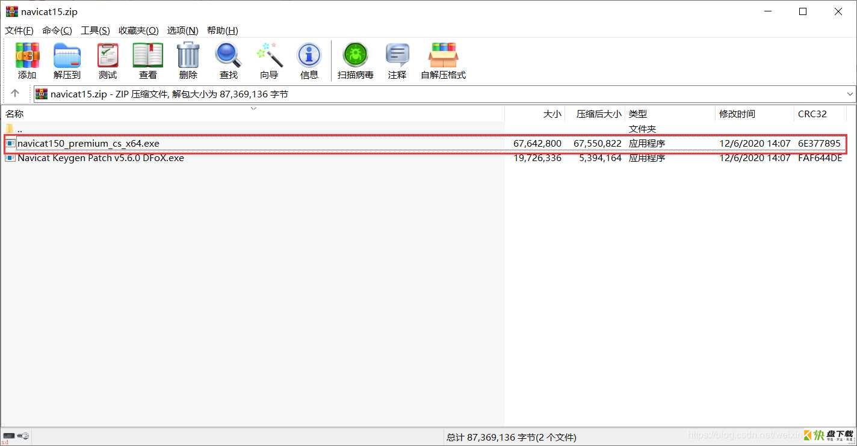
Task: Click 文件夹 type label of parent row
Action: click(642, 129)
